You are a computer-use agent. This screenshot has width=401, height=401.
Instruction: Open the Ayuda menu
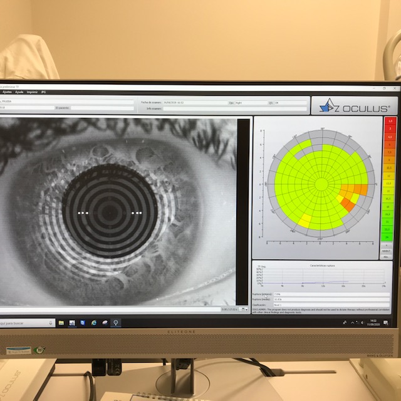coord(19,92)
